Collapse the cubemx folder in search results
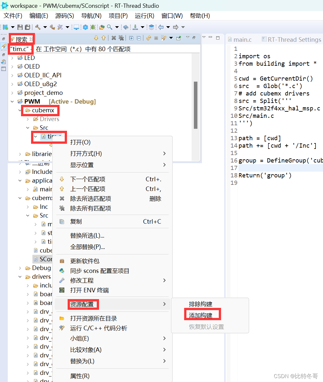The width and height of the screenshot is (323, 382). (20, 110)
